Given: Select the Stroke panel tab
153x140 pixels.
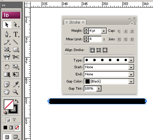Looking at the screenshot, I should [75, 22].
